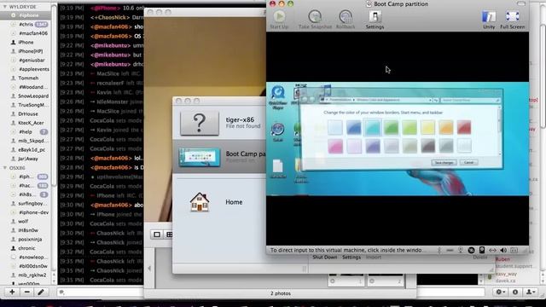Click Import in the VM library bottom bar
The width and height of the screenshot is (546, 307).
point(374,258)
